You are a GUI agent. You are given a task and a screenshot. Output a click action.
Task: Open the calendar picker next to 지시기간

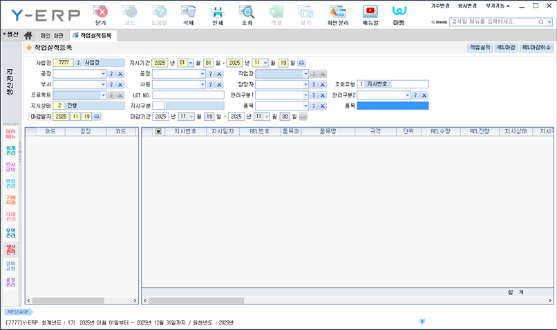[301, 63]
